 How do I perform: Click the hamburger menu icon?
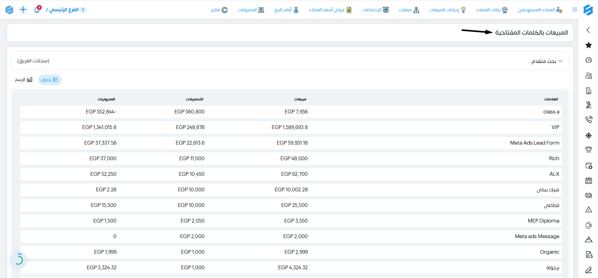(x=575, y=10)
